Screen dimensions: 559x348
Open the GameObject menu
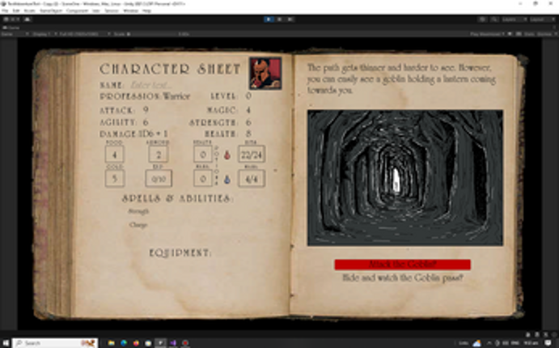[x=51, y=11]
